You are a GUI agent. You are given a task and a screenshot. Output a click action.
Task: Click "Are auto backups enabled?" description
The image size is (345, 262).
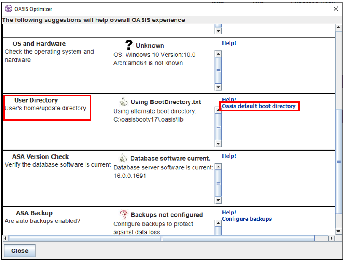[x=43, y=221]
